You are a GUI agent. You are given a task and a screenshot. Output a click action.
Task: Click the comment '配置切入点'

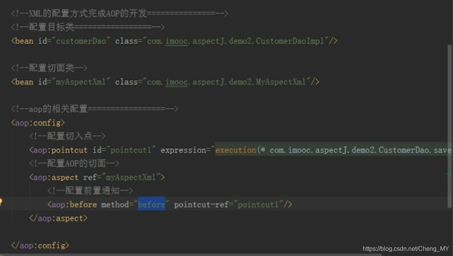point(67,136)
